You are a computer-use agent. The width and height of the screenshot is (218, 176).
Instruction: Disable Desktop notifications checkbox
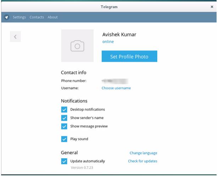(64, 109)
